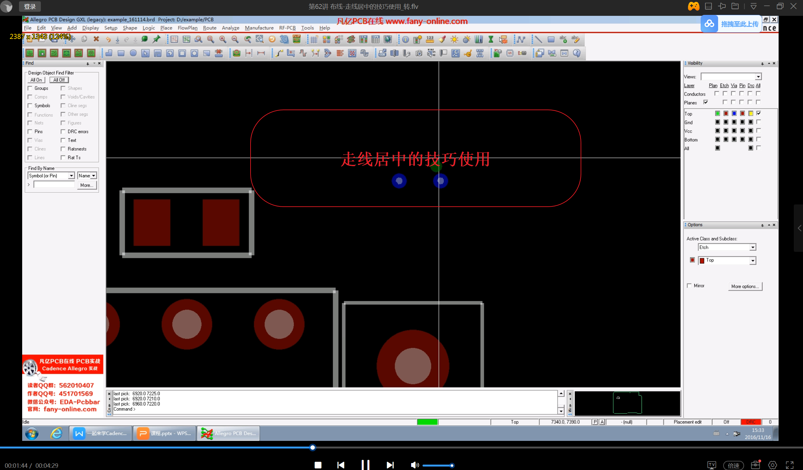Open the Display menu
Image resolution: width=803 pixels, height=470 pixels.
[91, 28]
